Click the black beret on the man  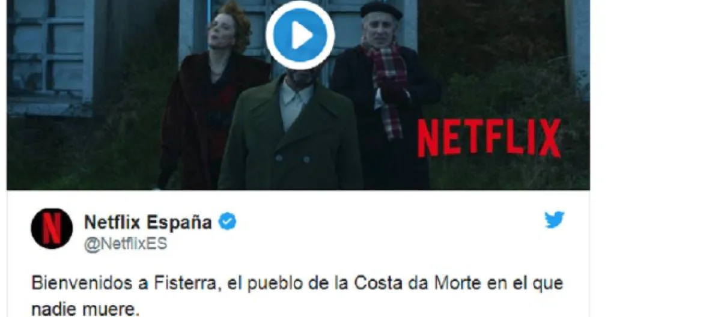tap(380, 10)
